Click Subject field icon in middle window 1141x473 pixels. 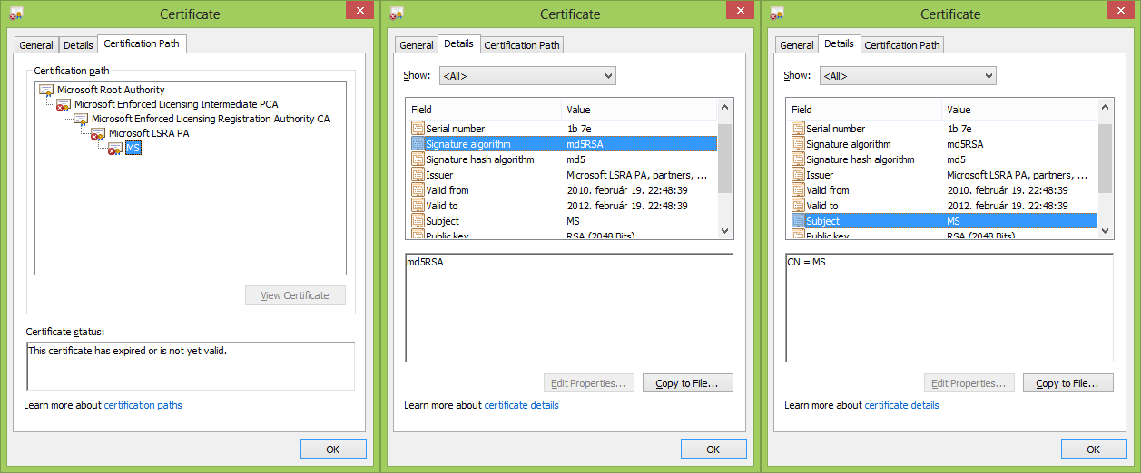click(x=418, y=221)
